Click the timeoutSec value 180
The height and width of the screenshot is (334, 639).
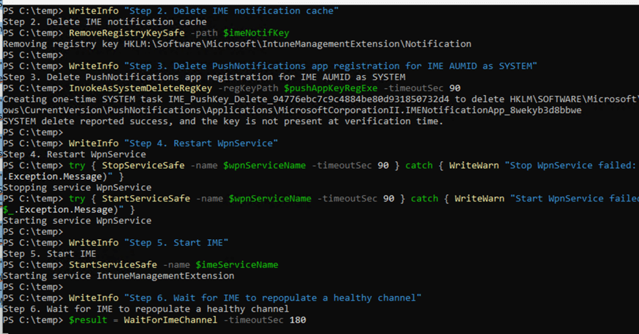pyautogui.click(x=297, y=320)
